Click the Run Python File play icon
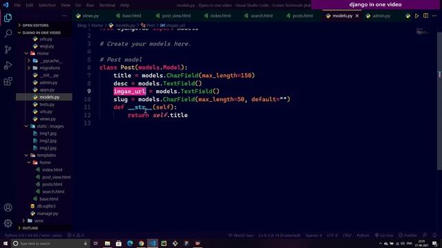 click(416, 16)
